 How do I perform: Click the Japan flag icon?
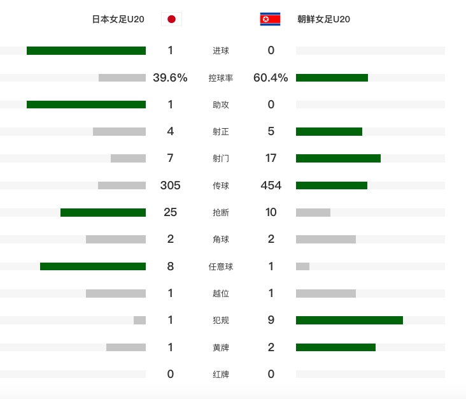[x=171, y=19]
